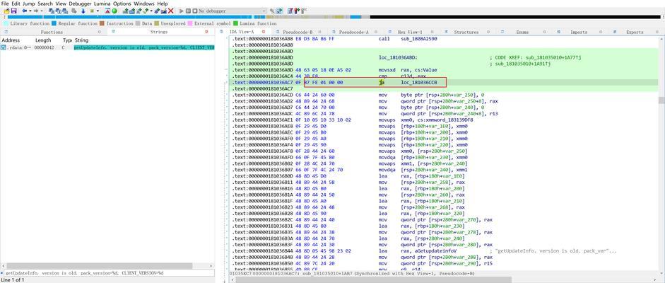Click 'movsxd rax, cs:Value' instruction
The width and height of the screenshot is (665, 283).
(x=408, y=70)
